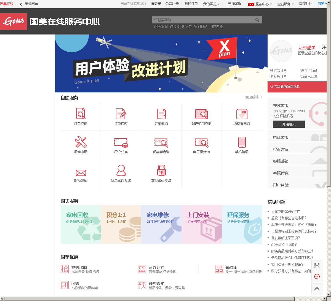This screenshot has height=301, width=331.
Task: Open FAQ 开发票的注意事项？
Action: click(285, 238)
